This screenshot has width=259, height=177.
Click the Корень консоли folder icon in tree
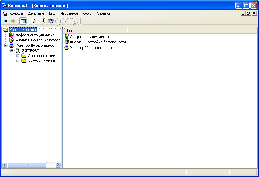(x=5, y=30)
